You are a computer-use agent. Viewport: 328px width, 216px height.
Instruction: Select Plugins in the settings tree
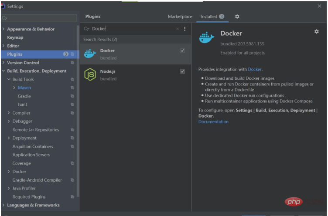(x=40, y=54)
